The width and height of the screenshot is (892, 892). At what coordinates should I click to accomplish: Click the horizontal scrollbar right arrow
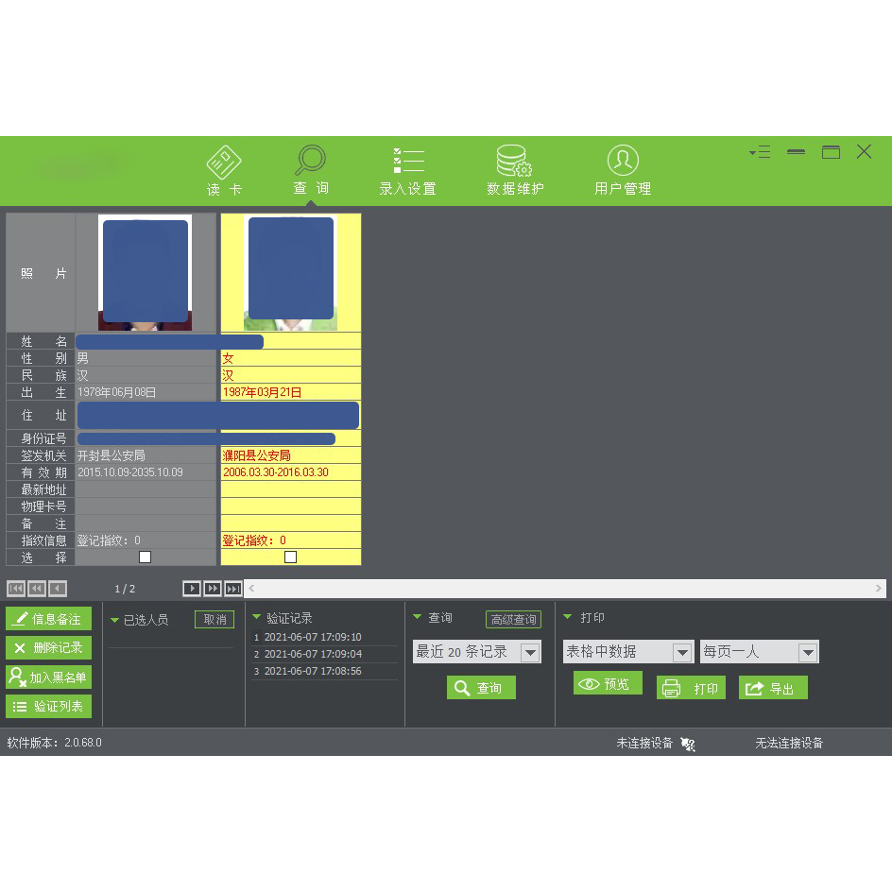[x=878, y=589]
